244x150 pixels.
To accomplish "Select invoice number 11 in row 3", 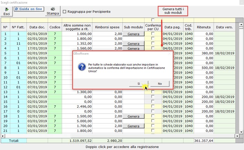I will tap(18, 43).
